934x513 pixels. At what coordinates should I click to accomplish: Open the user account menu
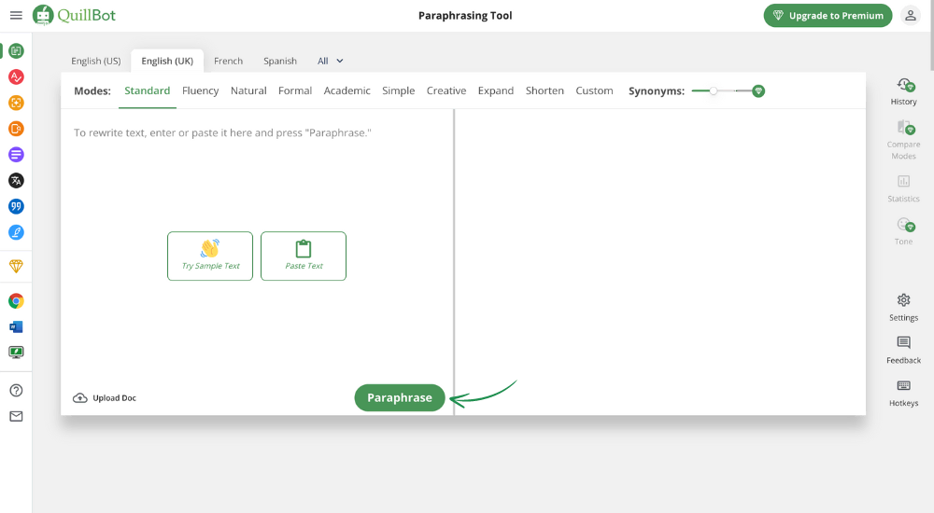coord(910,16)
